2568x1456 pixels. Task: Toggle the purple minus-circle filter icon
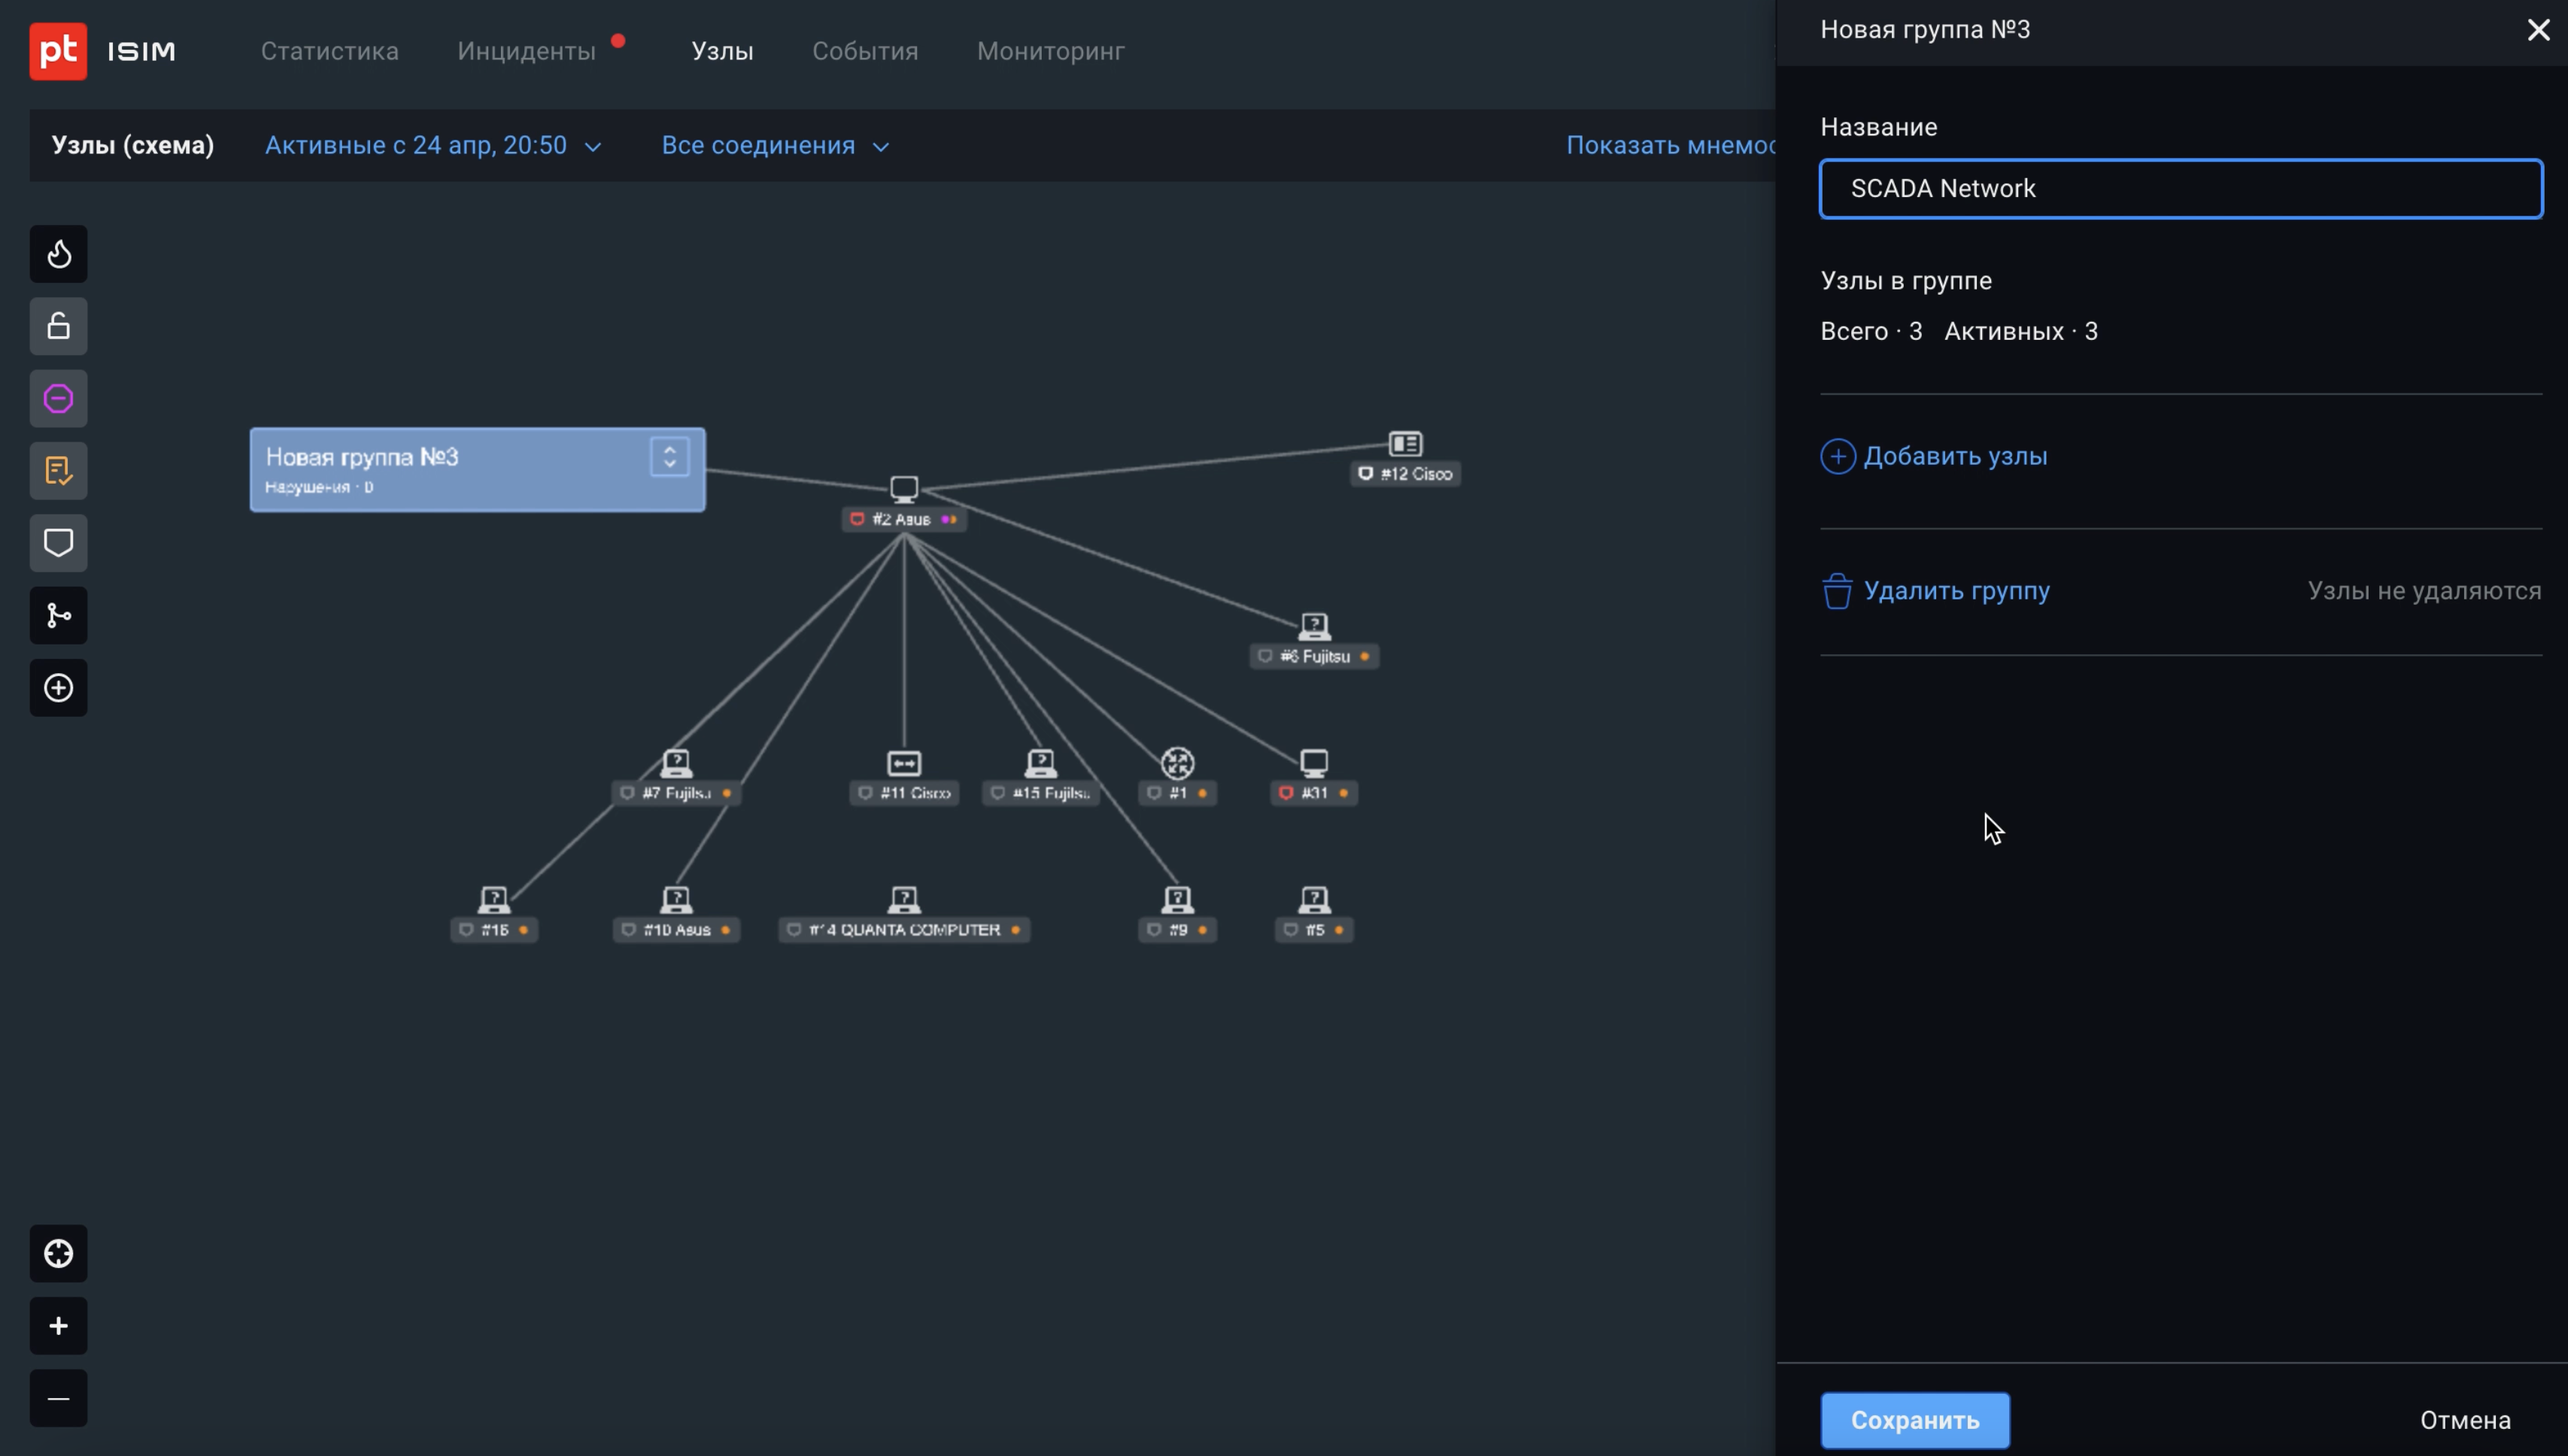tap(58, 399)
